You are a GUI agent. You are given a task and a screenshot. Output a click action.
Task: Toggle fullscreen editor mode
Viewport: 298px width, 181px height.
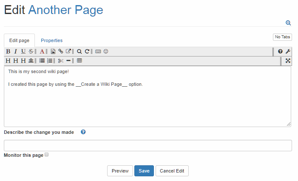click(x=288, y=61)
